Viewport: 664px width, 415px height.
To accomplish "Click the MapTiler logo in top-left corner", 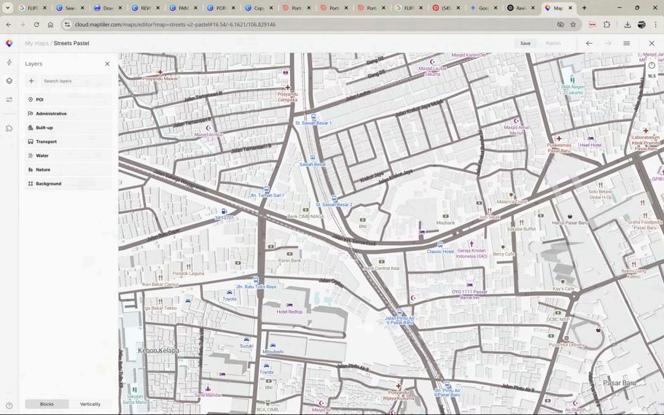I will (9, 43).
